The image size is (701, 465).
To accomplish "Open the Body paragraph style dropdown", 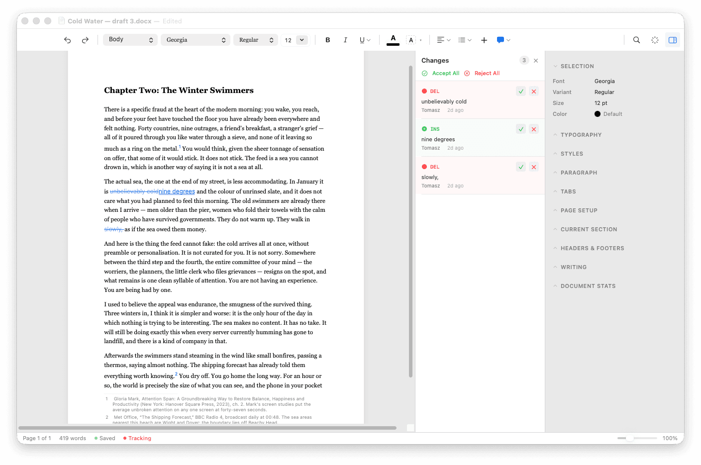I will (130, 40).
